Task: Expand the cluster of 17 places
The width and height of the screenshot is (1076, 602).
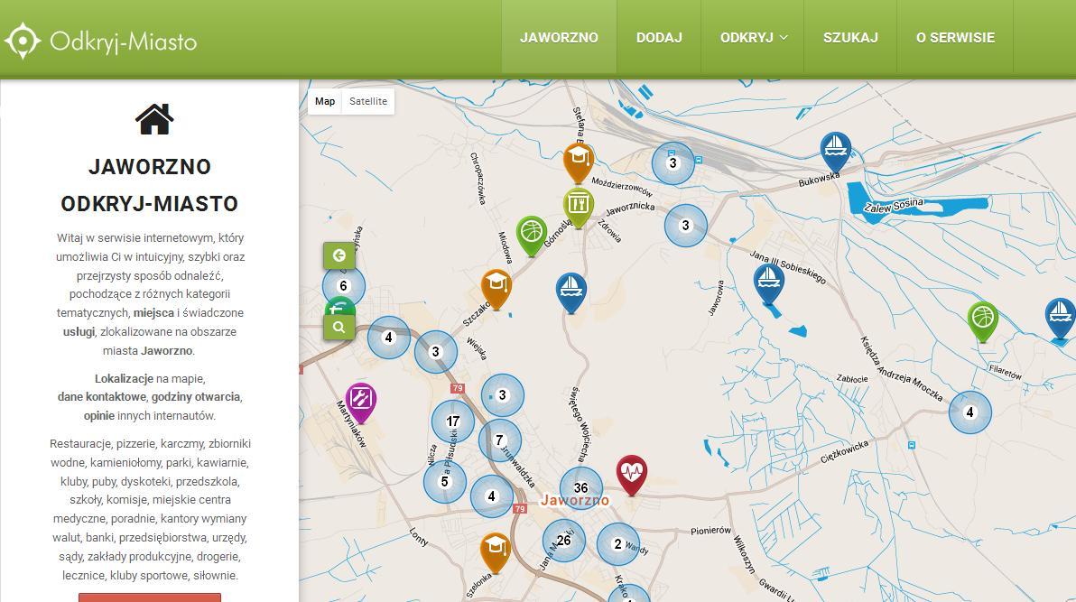Action: [453, 421]
